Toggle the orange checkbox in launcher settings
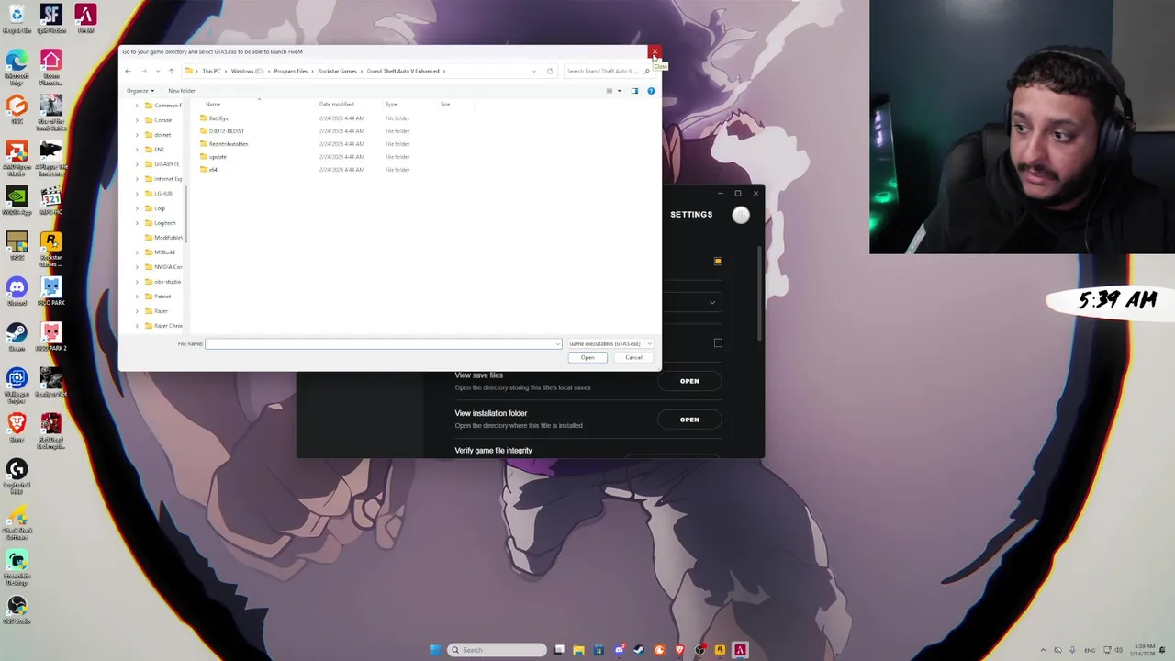This screenshot has width=1175, height=661. (718, 262)
